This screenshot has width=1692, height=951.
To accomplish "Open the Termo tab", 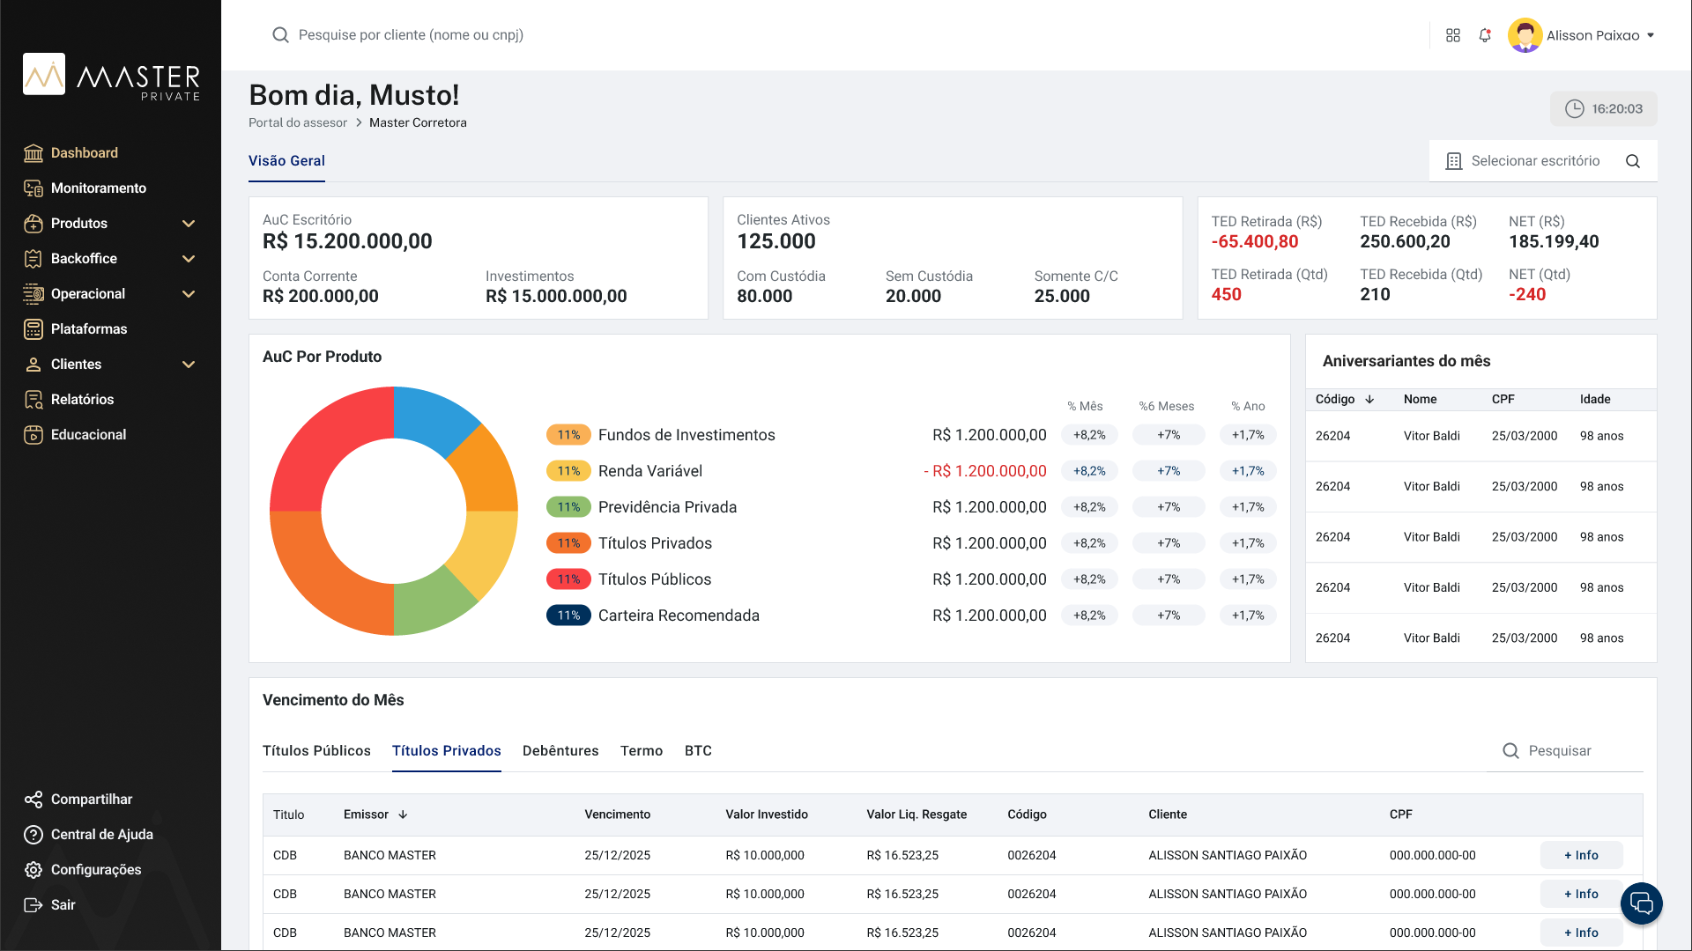I will click(642, 751).
